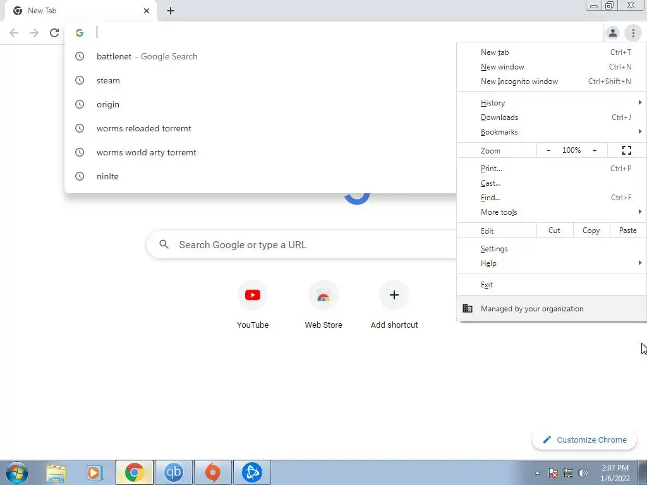Click the volume speaker tray icon

pos(583,473)
